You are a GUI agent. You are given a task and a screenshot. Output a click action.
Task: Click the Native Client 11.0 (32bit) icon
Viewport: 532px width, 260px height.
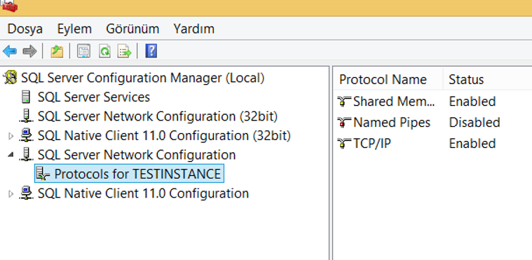coord(27,136)
